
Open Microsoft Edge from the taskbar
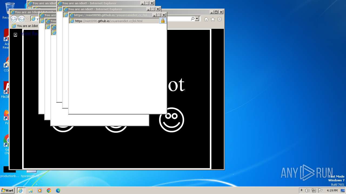click(58, 190)
